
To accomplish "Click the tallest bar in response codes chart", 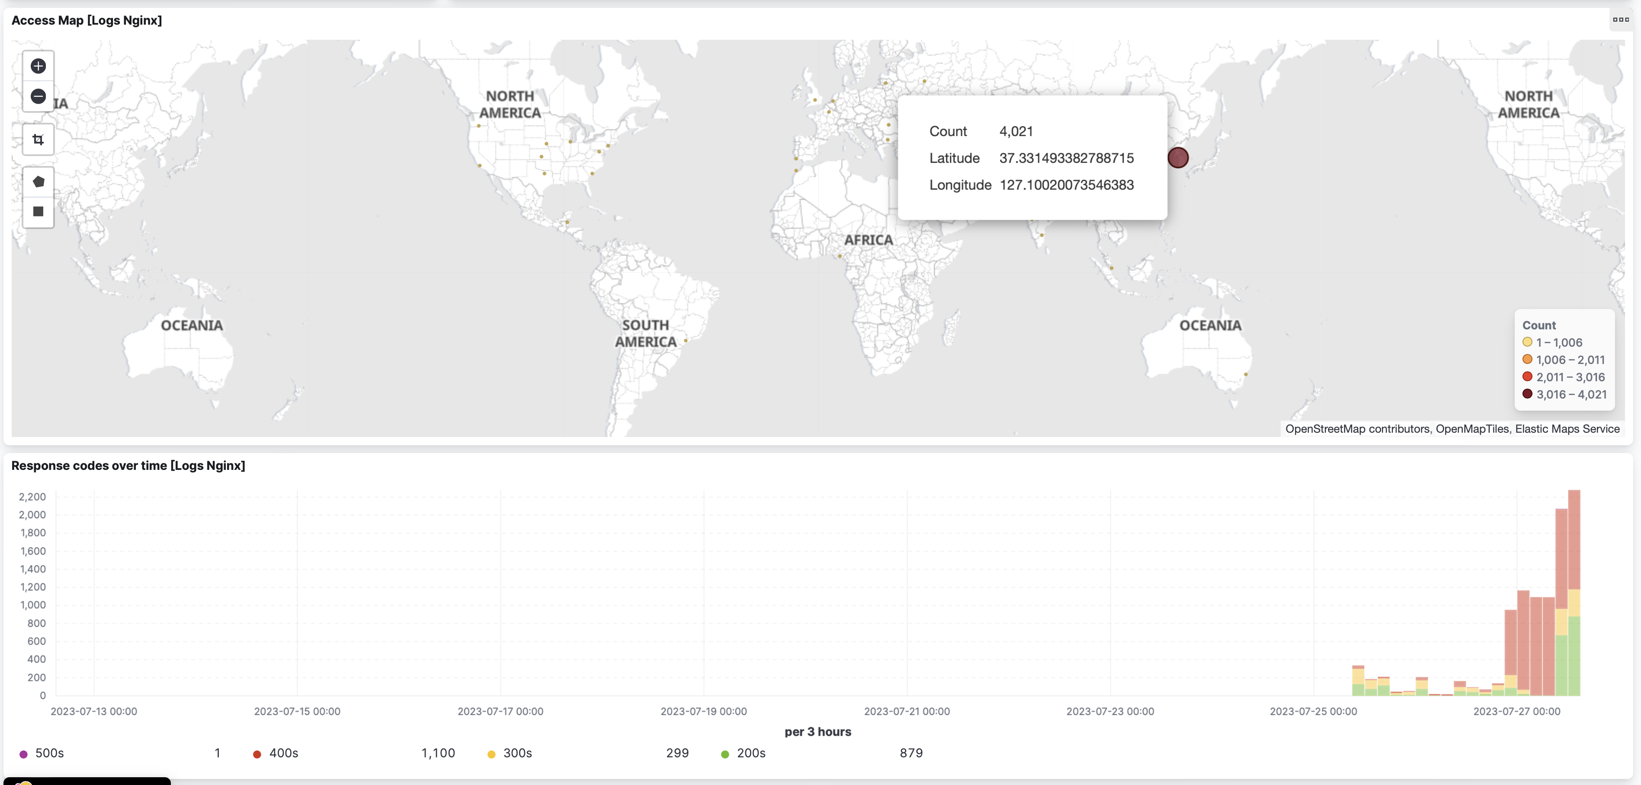I will 1574,573.
